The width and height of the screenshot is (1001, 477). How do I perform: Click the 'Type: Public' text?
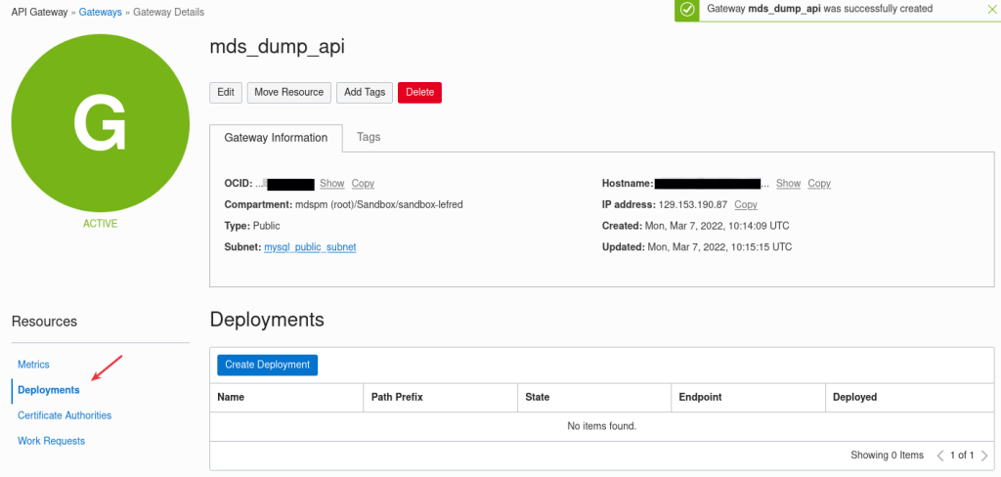(252, 226)
